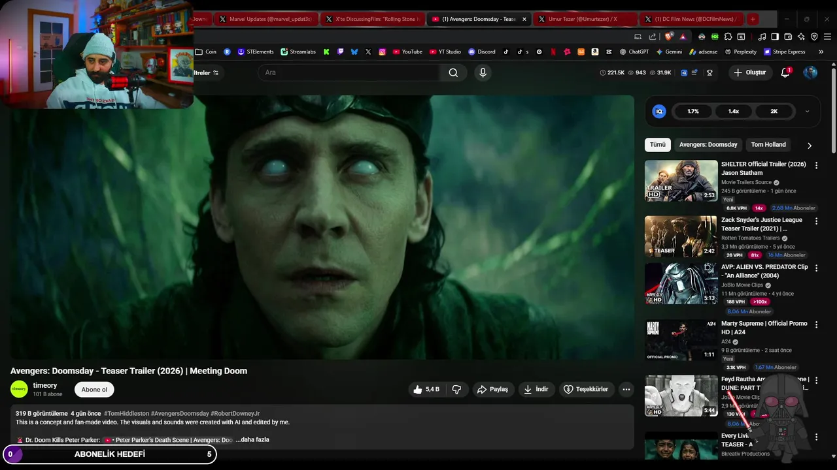This screenshot has width=837, height=470.
Task: Open options for Zack Snyder's Justice League video
Action: (816, 221)
